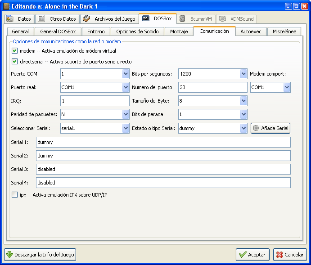
Task: Confirm with the Aceptar button
Action: [252, 255]
